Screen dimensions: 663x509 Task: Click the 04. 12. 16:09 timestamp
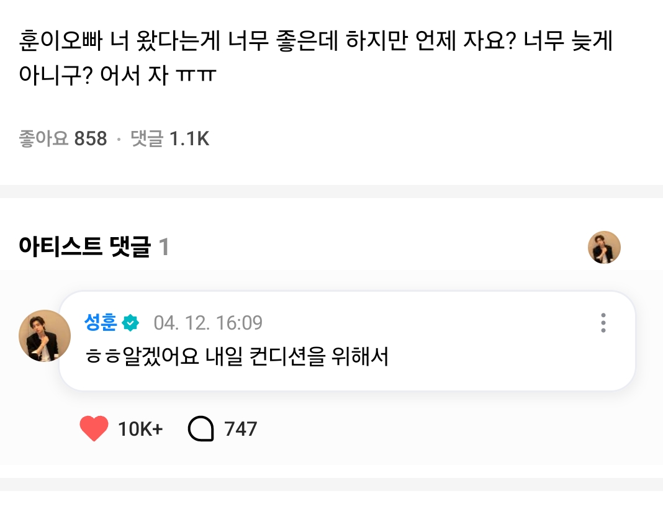(208, 323)
